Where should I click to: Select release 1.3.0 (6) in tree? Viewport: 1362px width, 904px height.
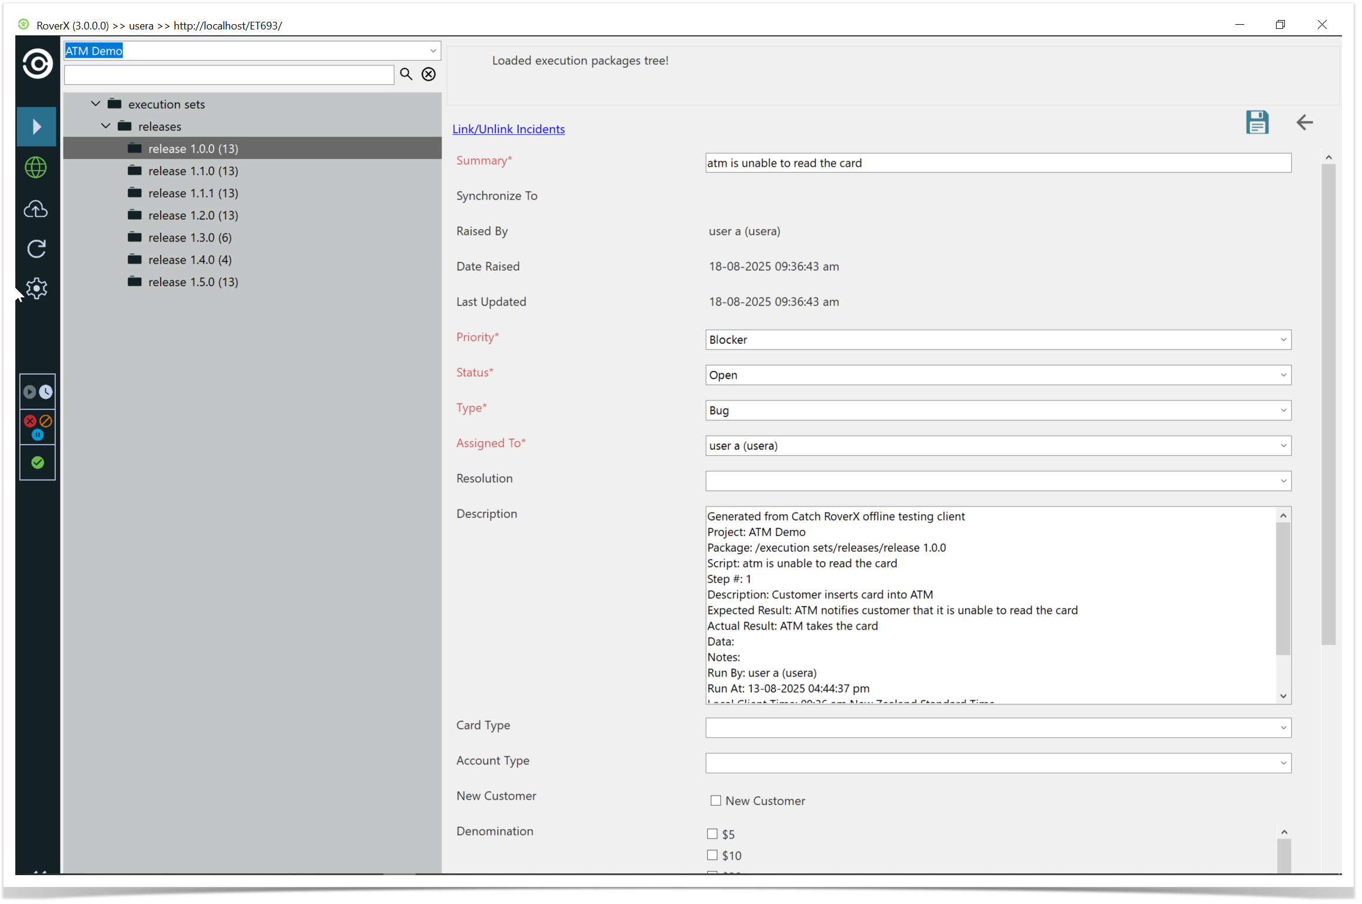(190, 237)
